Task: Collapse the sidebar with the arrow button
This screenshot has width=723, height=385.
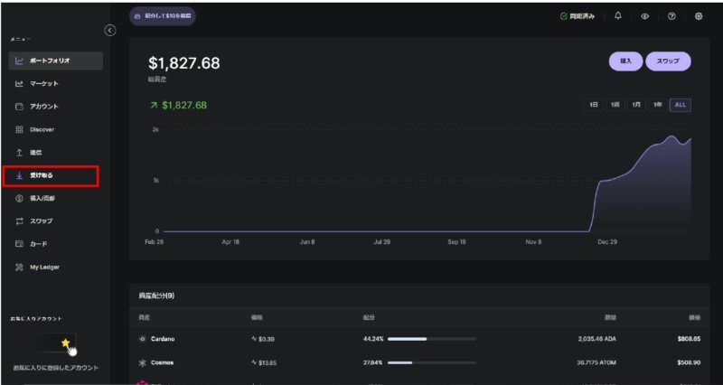Action: pyautogui.click(x=110, y=31)
